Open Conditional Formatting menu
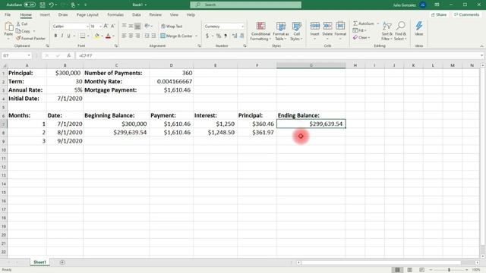Image resolution: width=486 pixels, height=273 pixels. (260, 31)
